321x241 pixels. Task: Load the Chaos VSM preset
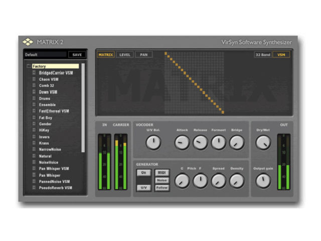coord(49,79)
